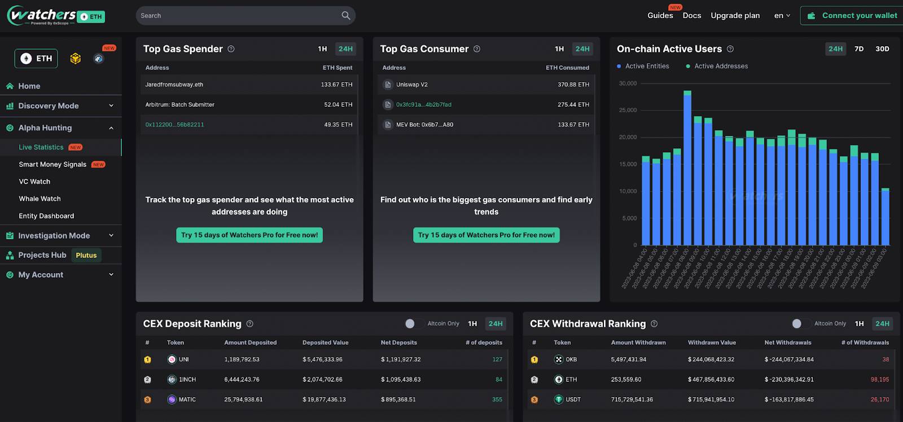Click Connect your wallet button
The image size is (903, 422).
852,16
